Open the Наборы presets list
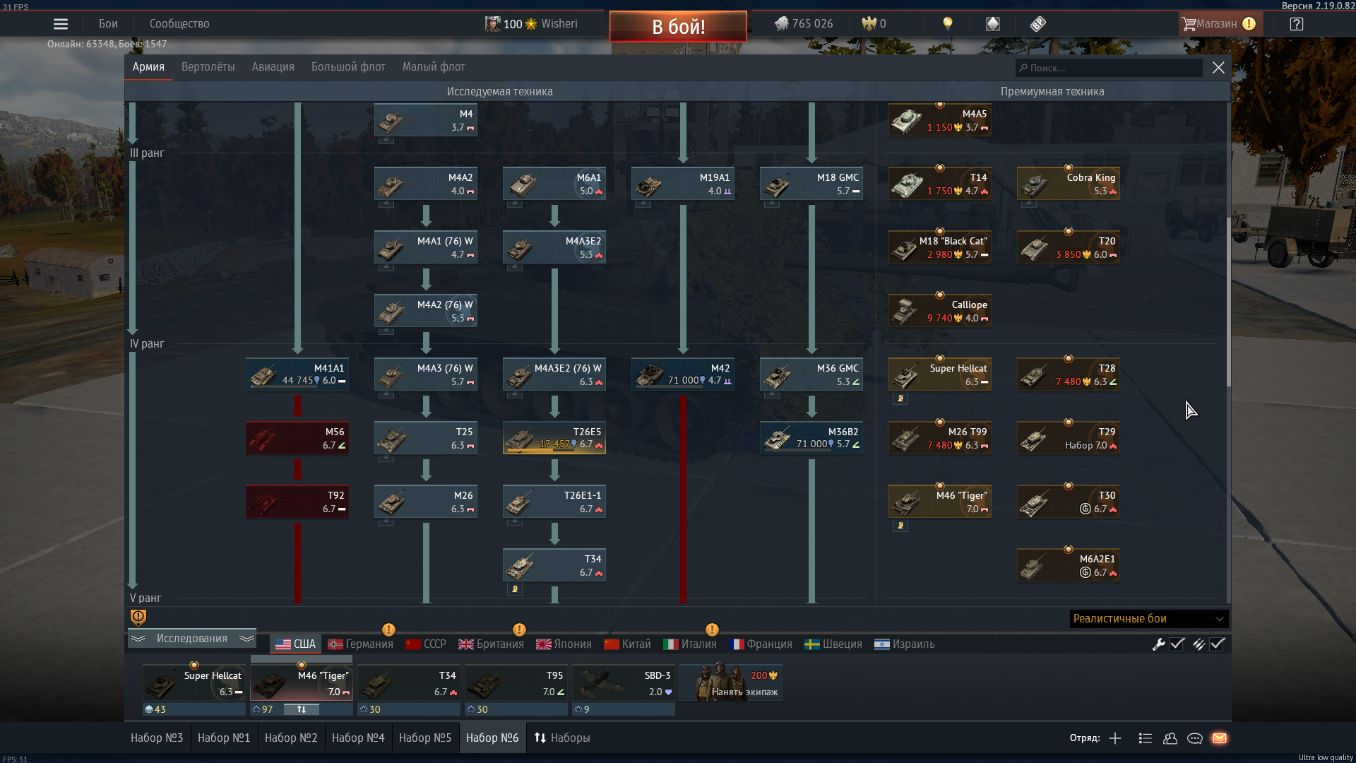Image resolution: width=1356 pixels, height=763 pixels. [x=562, y=738]
